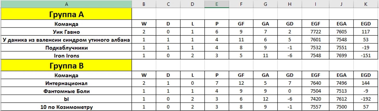Select the yellow Группа B cell
This screenshot has height=111, width=379.
pos(66,65)
